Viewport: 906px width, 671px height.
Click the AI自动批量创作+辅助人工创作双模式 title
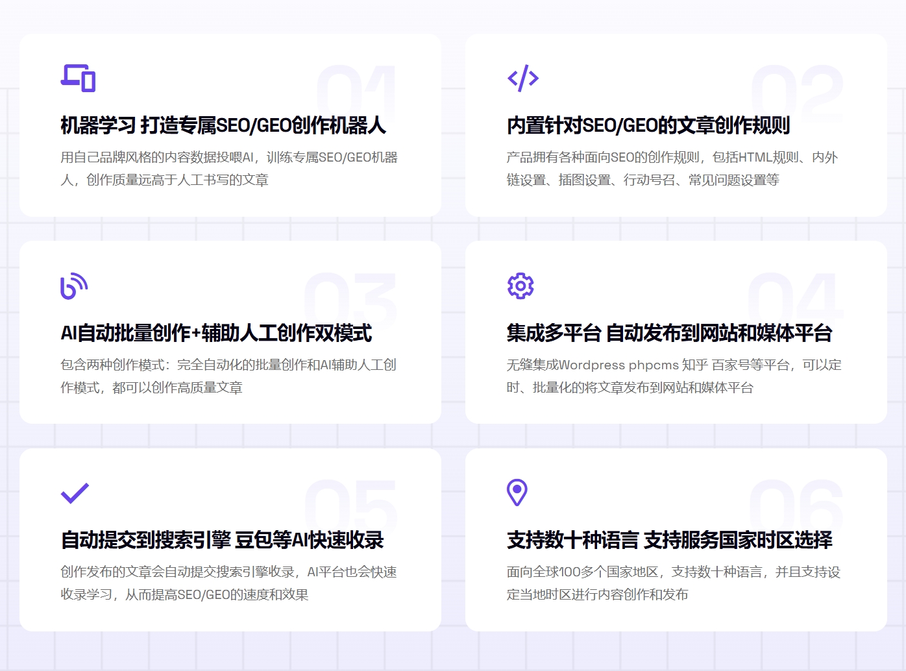click(x=216, y=333)
